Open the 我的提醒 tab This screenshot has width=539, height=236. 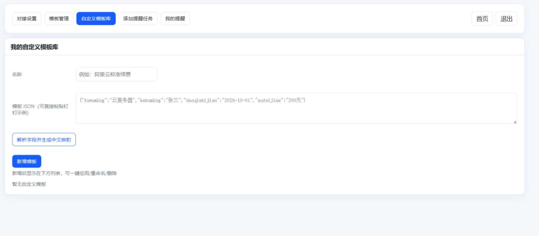[175, 18]
